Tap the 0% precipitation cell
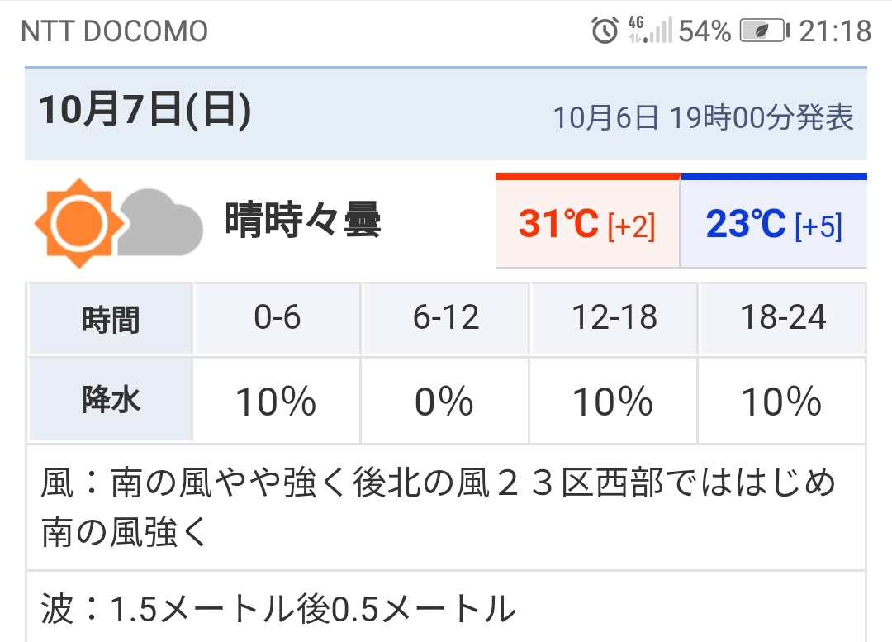The width and height of the screenshot is (892, 642). [445, 402]
